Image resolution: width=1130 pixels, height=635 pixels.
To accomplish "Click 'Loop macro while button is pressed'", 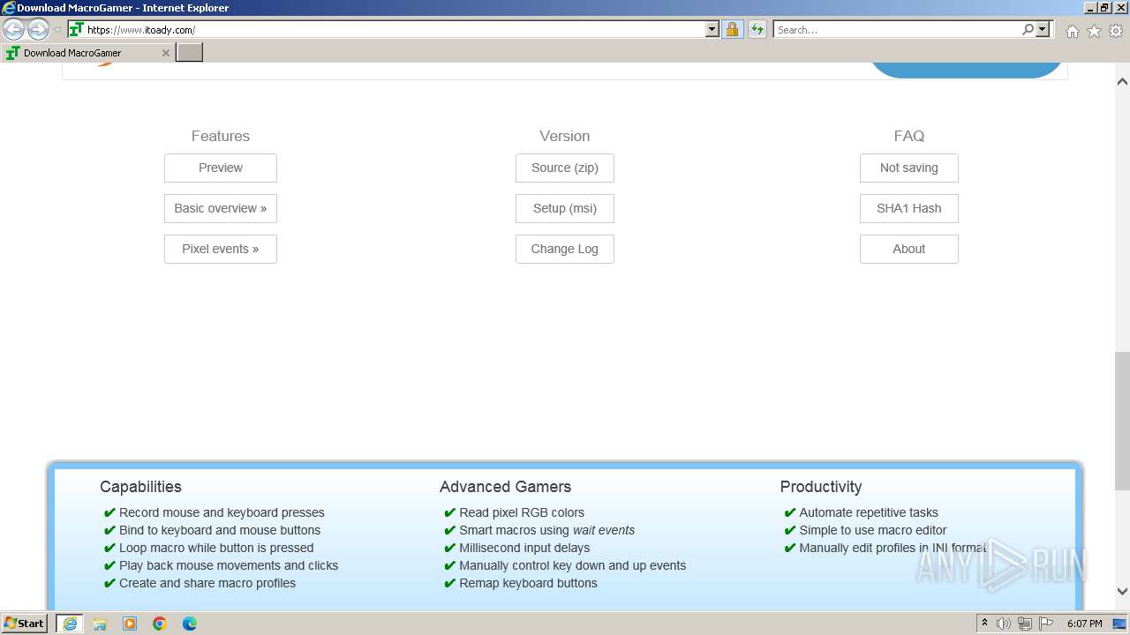I will click(x=216, y=548).
